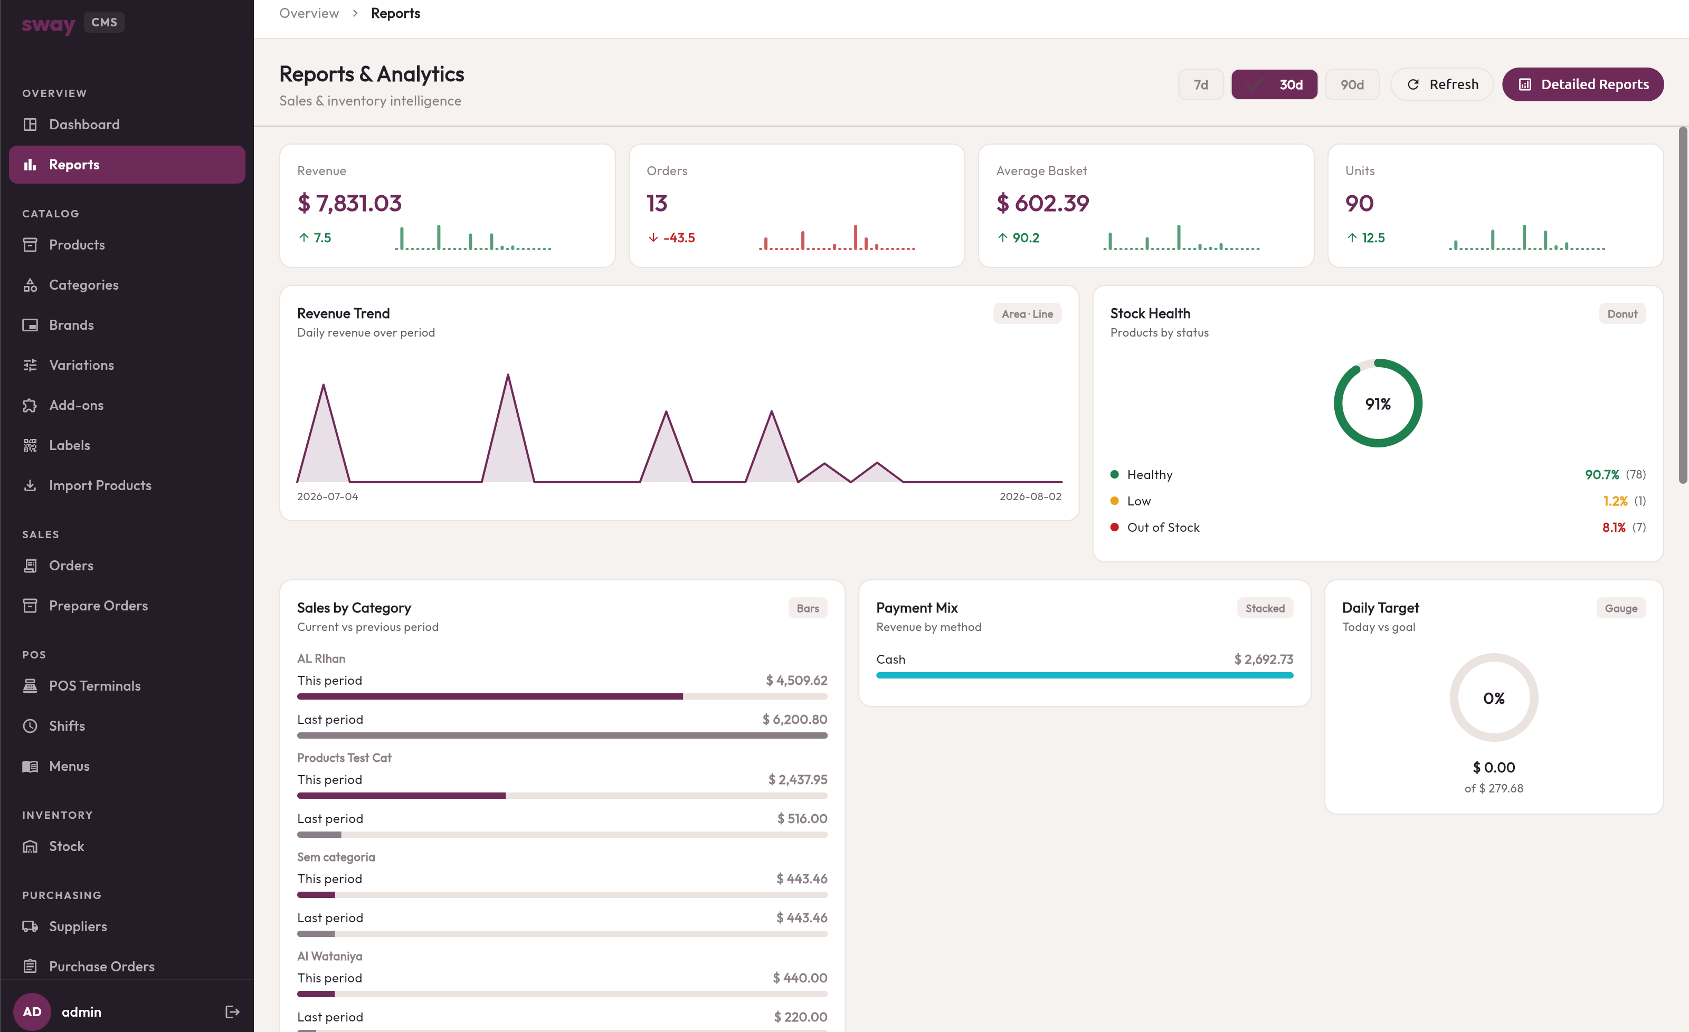Click the Gauge badge on Daily Target
The width and height of the screenshot is (1689, 1032).
(1620, 608)
